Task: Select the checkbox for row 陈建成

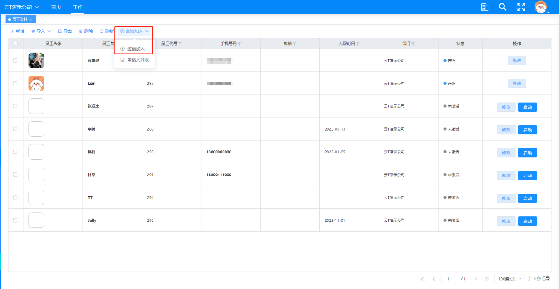Action: point(16,60)
